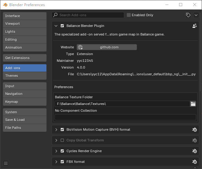Open folder browser for Ballance Texture Folder
202x169 pixels.
click(193, 104)
